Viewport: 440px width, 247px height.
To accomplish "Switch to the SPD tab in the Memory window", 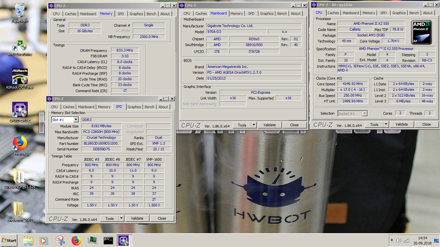I will [x=121, y=14].
